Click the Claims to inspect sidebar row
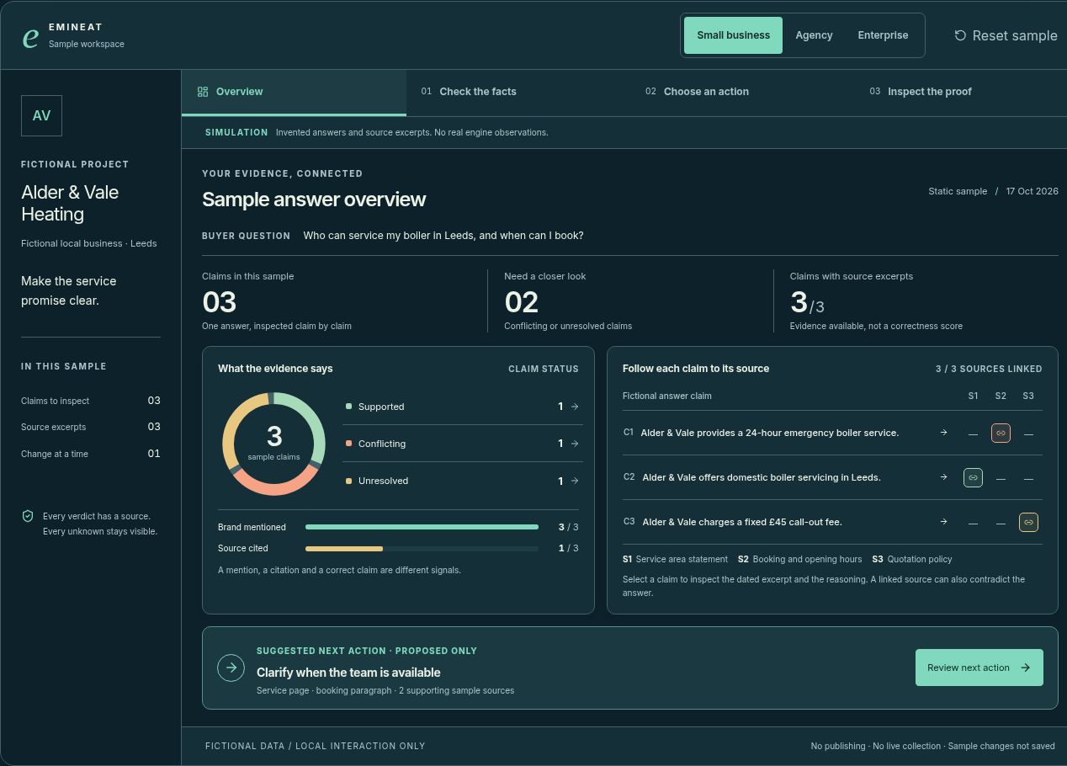 pyautogui.click(x=91, y=401)
